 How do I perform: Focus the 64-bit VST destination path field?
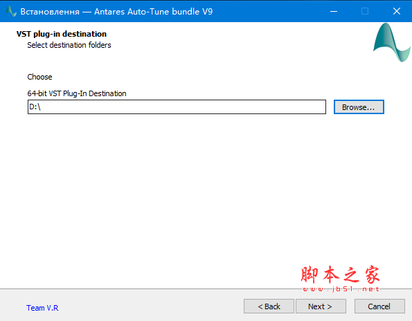[177, 107]
